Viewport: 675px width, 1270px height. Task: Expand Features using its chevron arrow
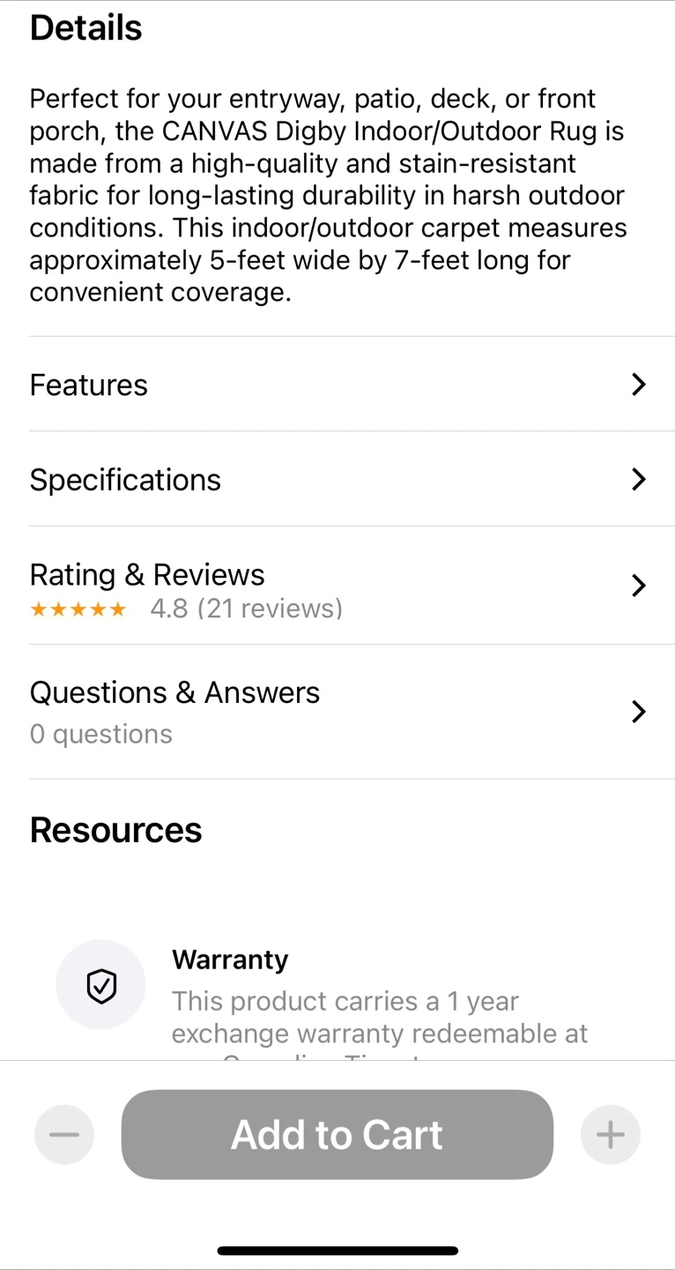tap(639, 385)
